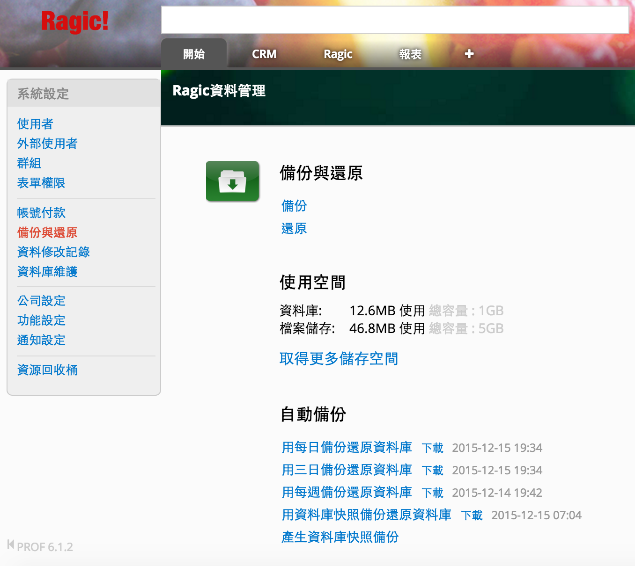Go to 表單權限 settings

tap(41, 183)
